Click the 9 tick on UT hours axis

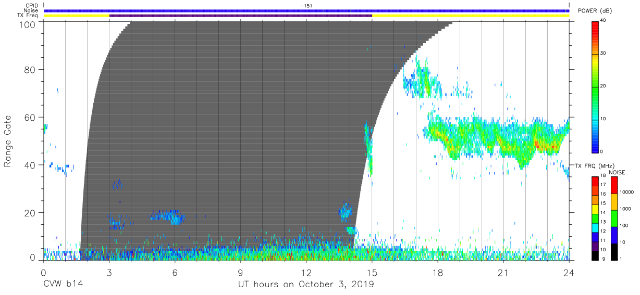(240, 273)
